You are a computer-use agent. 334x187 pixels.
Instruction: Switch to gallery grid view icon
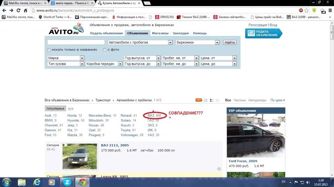tap(206, 100)
